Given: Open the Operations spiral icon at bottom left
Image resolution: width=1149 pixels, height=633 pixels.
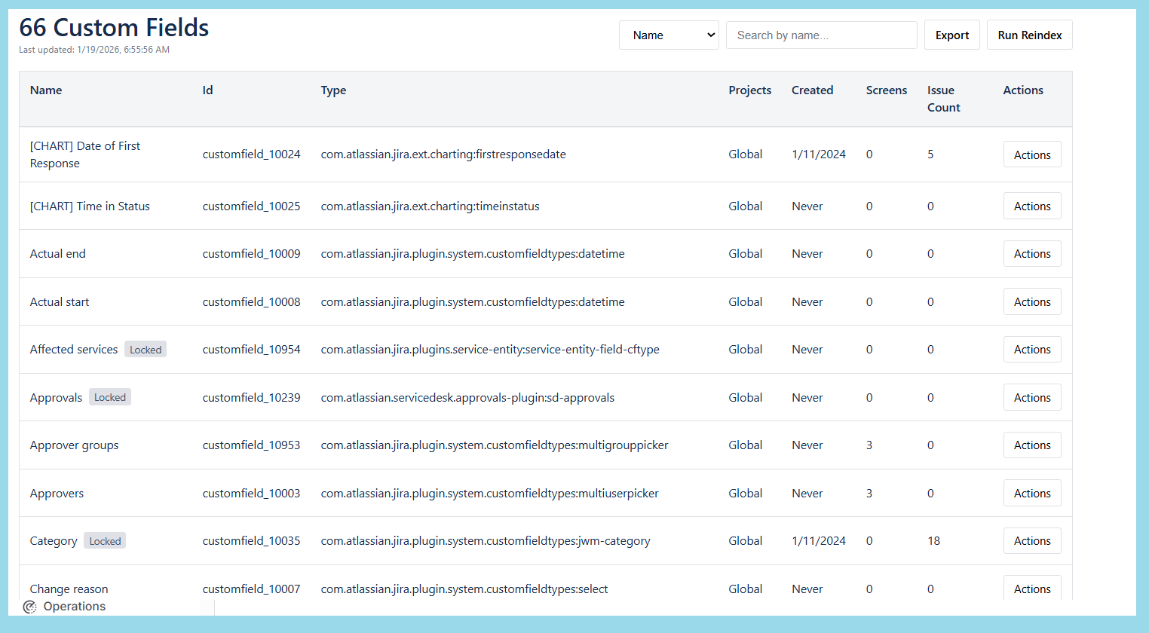Looking at the screenshot, I should pos(29,606).
